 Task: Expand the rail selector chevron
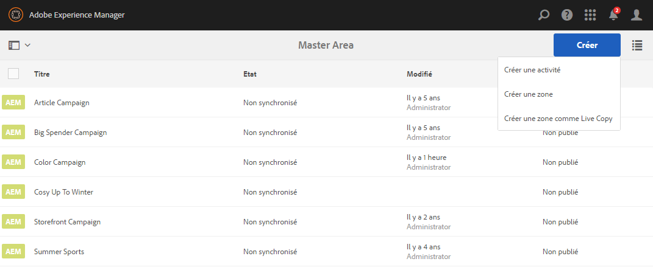(27, 45)
